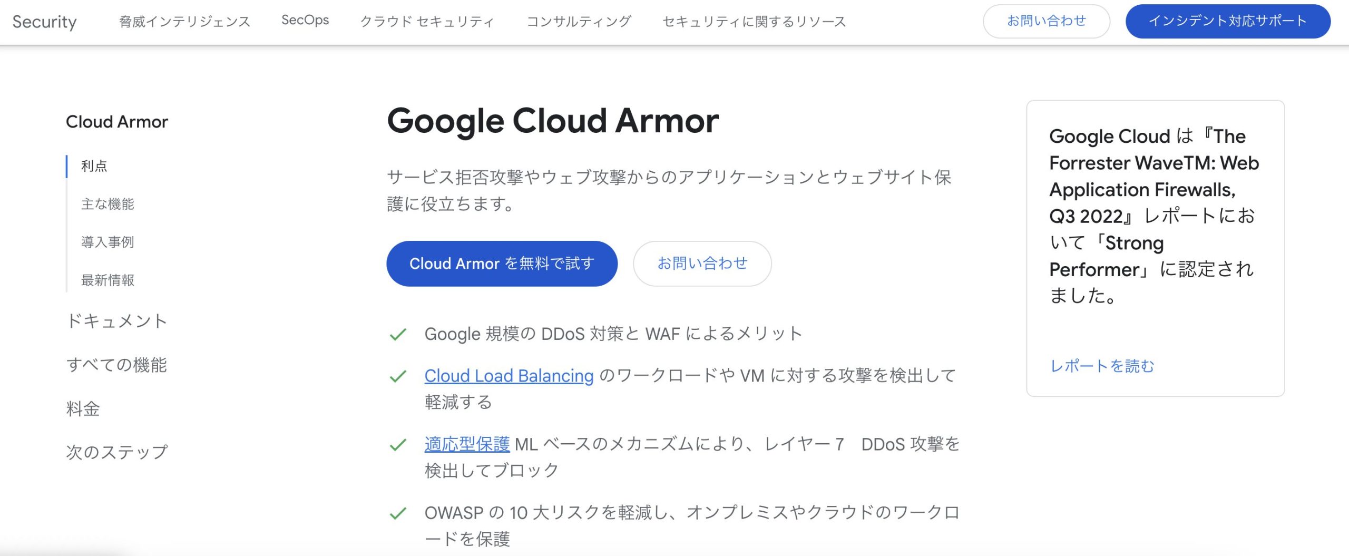Click お問い合わせ button beside free trial
Screen dimensions: 1349x556
pos(702,264)
